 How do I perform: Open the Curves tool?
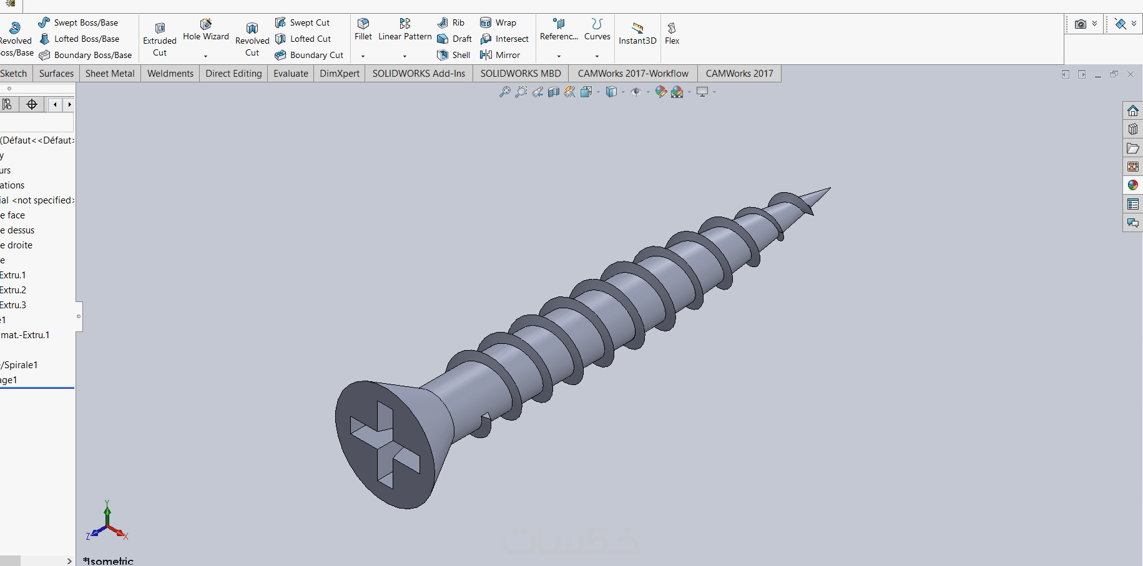point(597,29)
